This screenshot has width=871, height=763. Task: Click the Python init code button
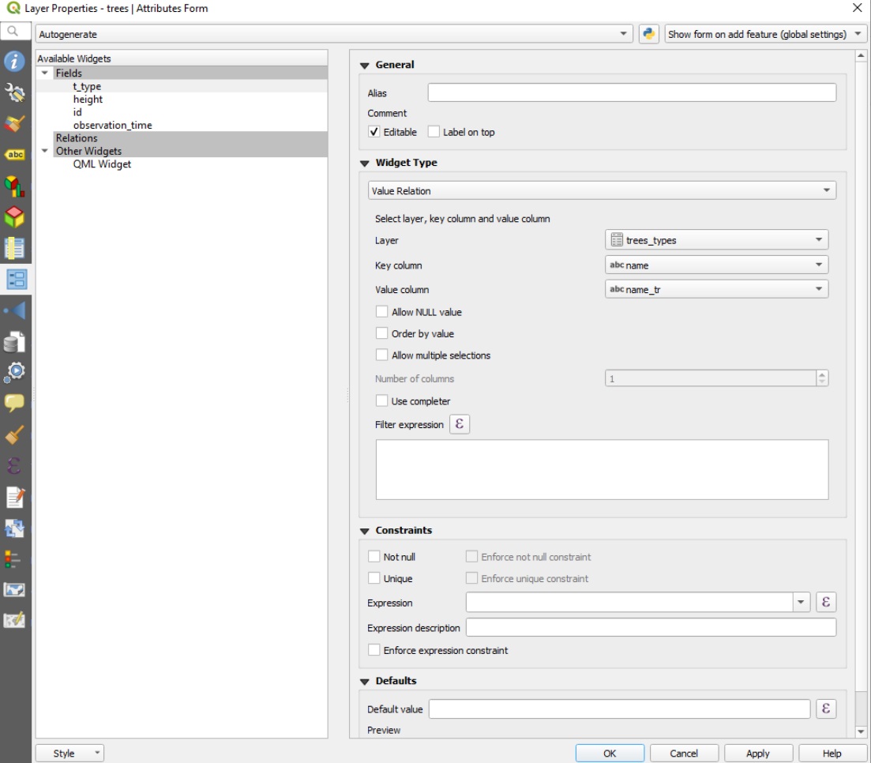pyautogui.click(x=648, y=34)
